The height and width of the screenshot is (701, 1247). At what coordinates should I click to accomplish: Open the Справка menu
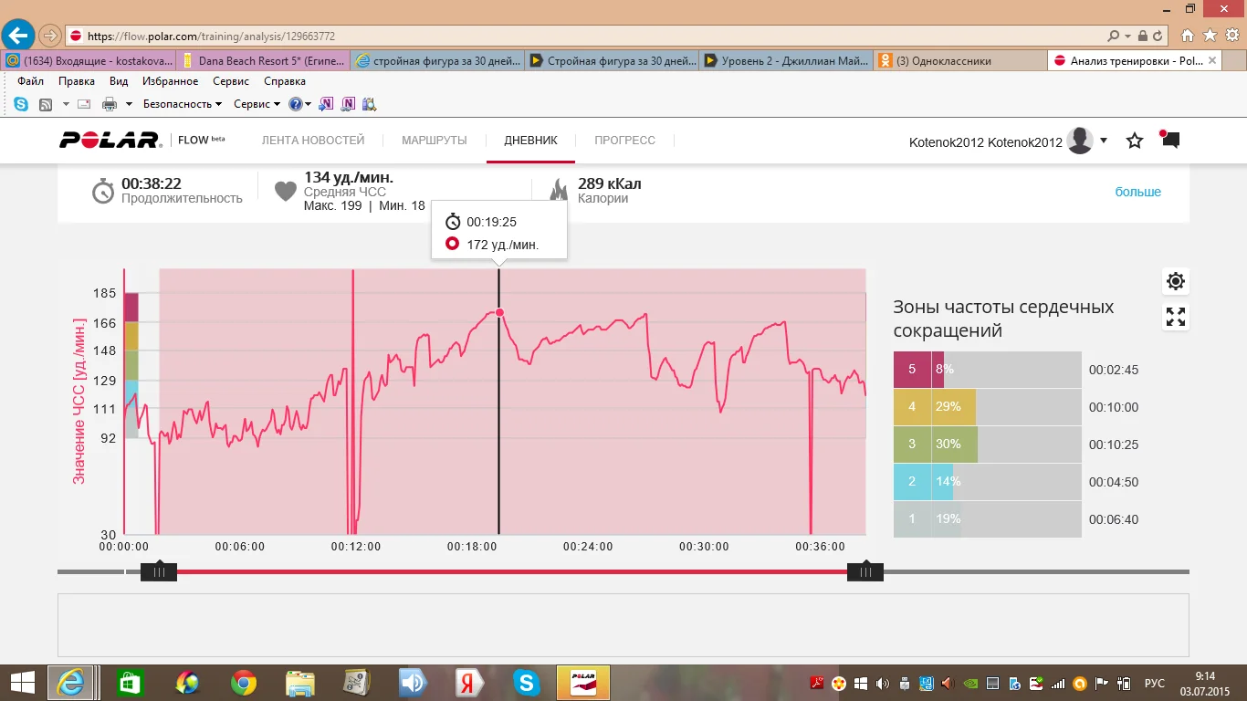284,81
